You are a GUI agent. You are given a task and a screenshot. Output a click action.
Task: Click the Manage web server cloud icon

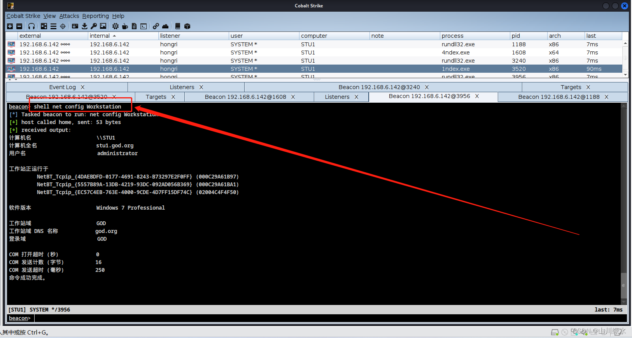[165, 26]
